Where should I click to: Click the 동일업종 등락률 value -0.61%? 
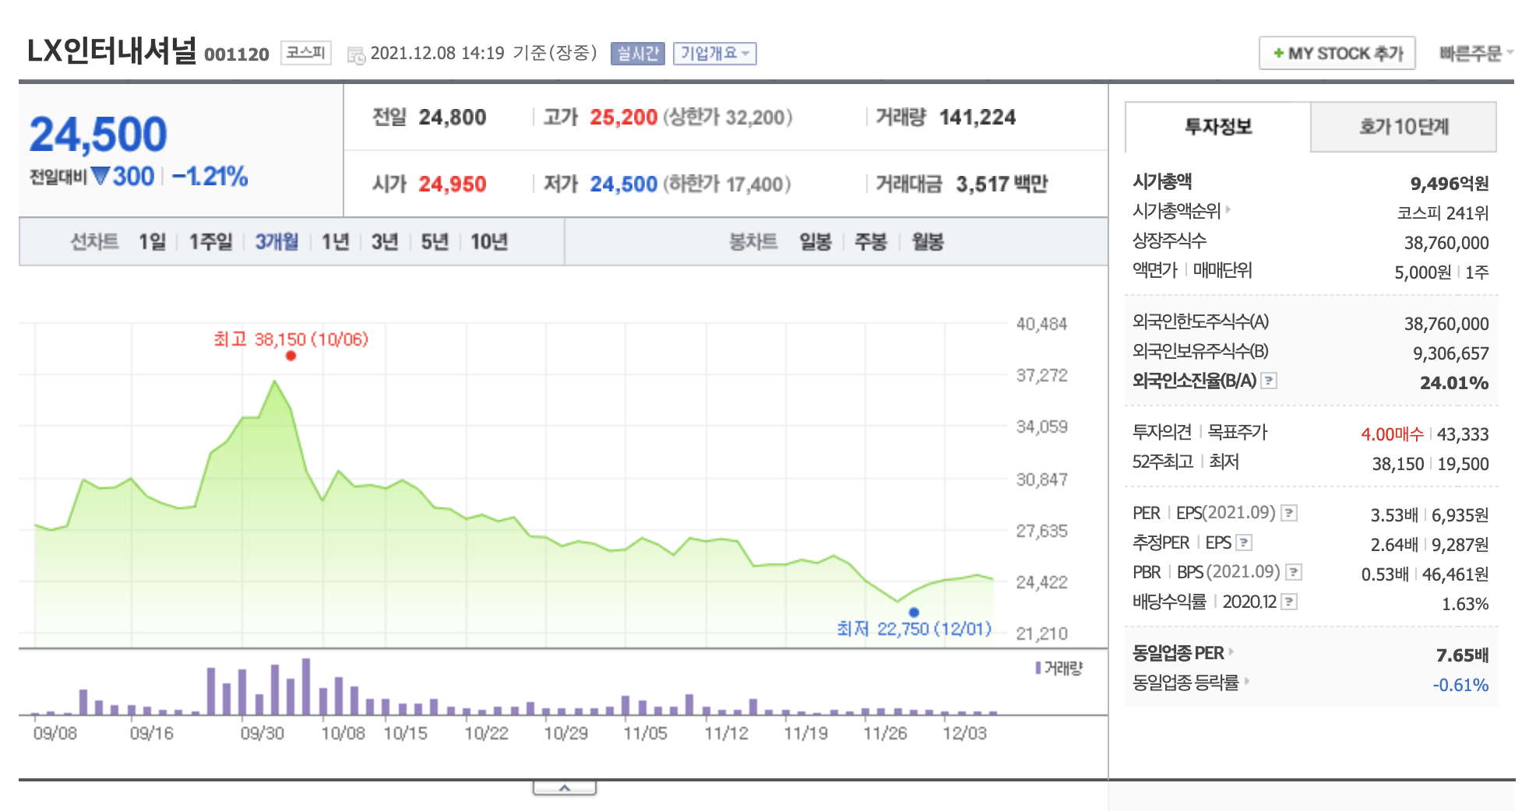[x=1460, y=684]
